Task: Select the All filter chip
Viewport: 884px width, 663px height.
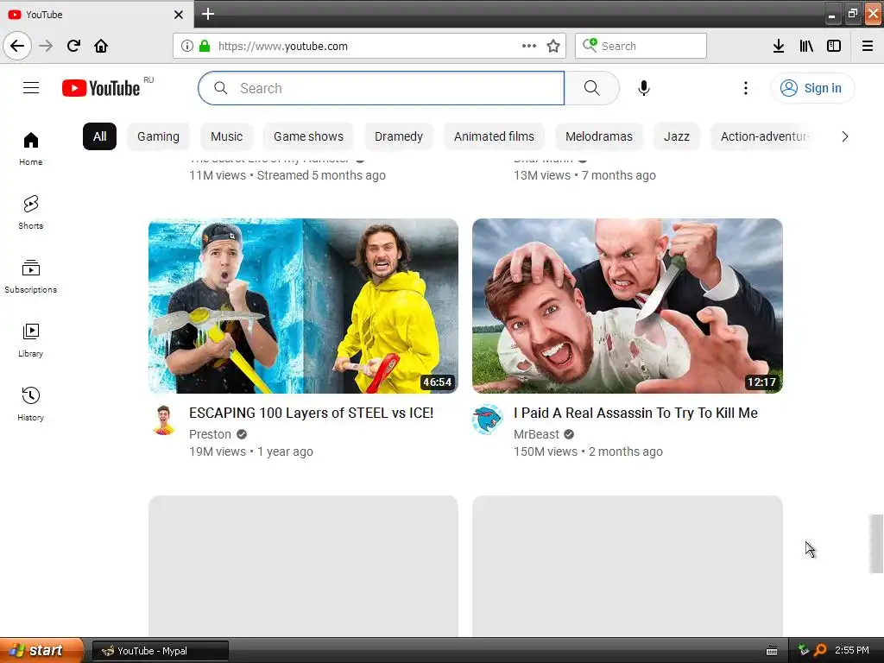Action: [x=100, y=136]
